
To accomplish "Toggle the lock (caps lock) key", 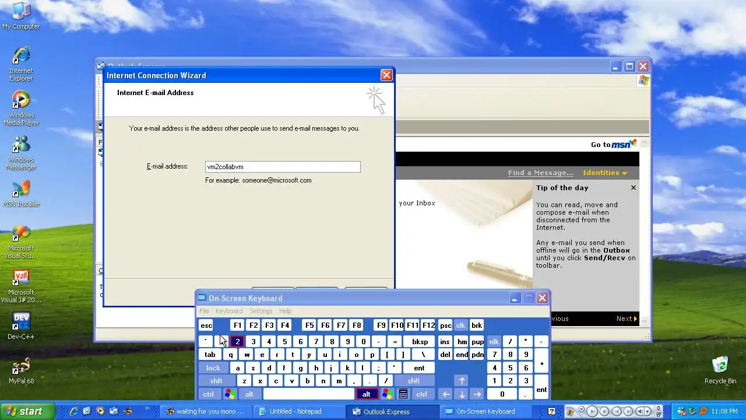I will pos(213,368).
